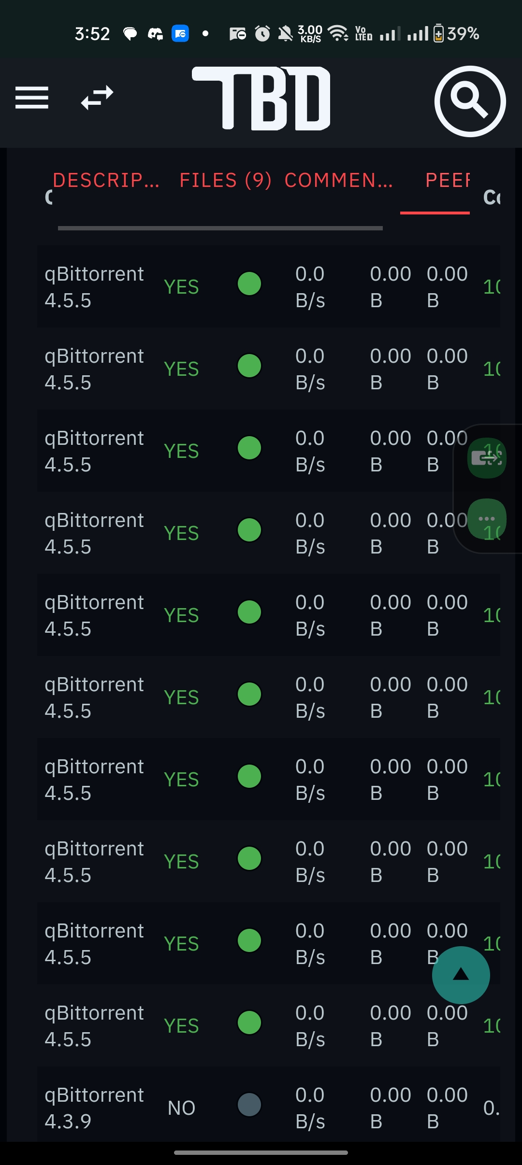Screen dimensions: 522x1165
Task: Click the horizontal scrollbar under the tabs
Action: [x=220, y=228]
